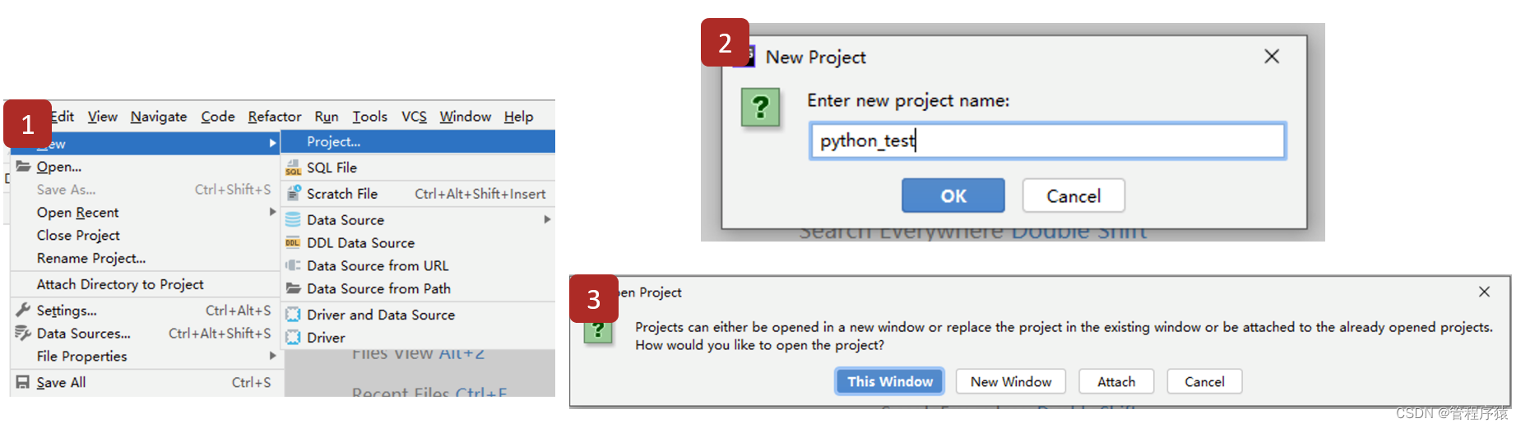The height and width of the screenshot is (428, 1521).
Task: Expand the Data Source submenu arrow
Action: [x=547, y=219]
